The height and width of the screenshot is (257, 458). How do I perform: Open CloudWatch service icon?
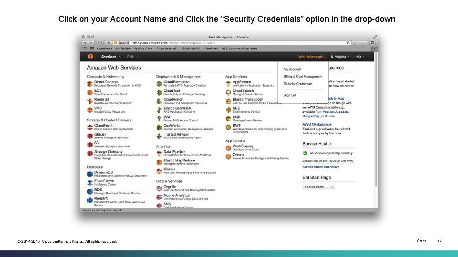pyautogui.click(x=159, y=101)
